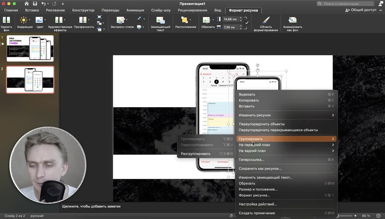Switch to the Переходы tab
This screenshot has height=219, width=385.
coord(110,10)
